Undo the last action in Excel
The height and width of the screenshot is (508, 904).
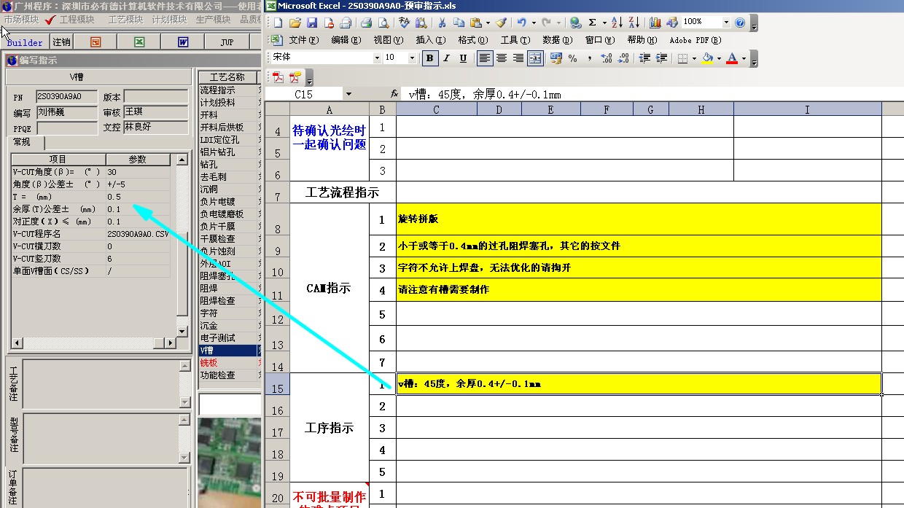click(x=521, y=22)
